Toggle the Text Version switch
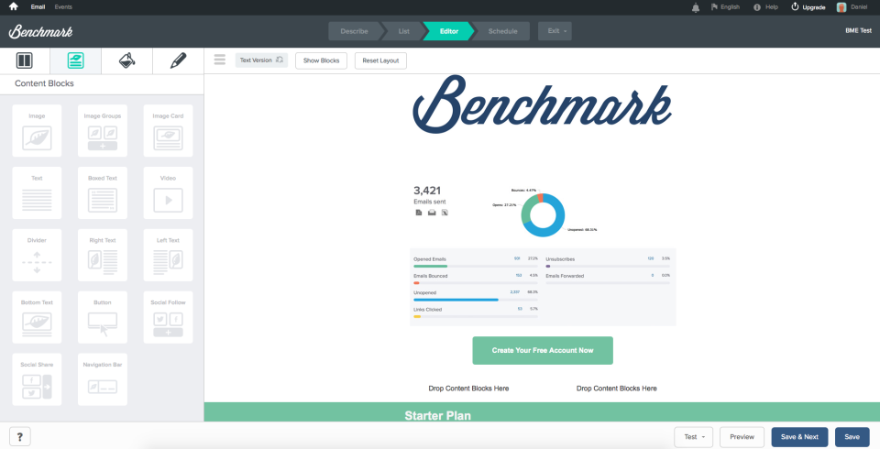880x449 pixels. click(x=261, y=60)
